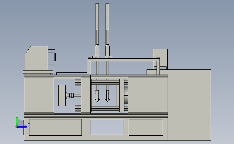
Task: Select the red origin ball of triad
Action: coord(17,127)
